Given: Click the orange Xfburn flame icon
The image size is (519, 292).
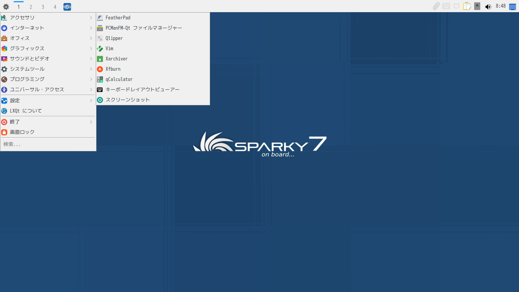Looking at the screenshot, I should (x=100, y=69).
